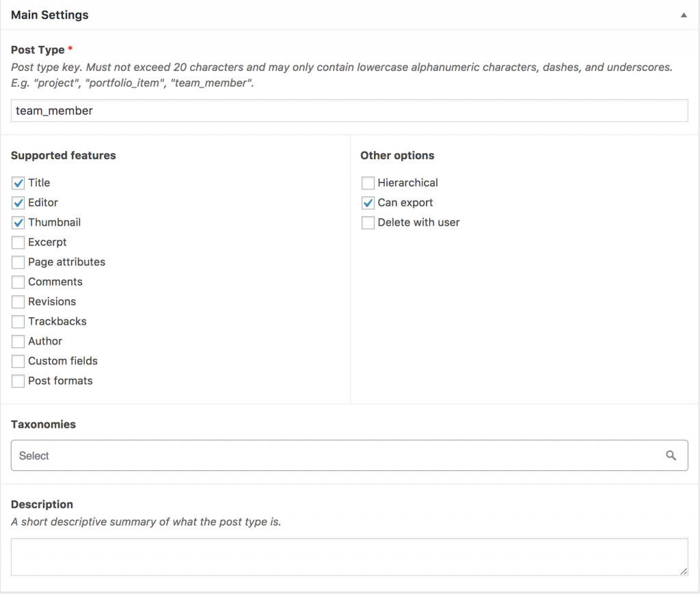Tick the Post formats checkbox
The width and height of the screenshot is (700, 594).
(18, 381)
